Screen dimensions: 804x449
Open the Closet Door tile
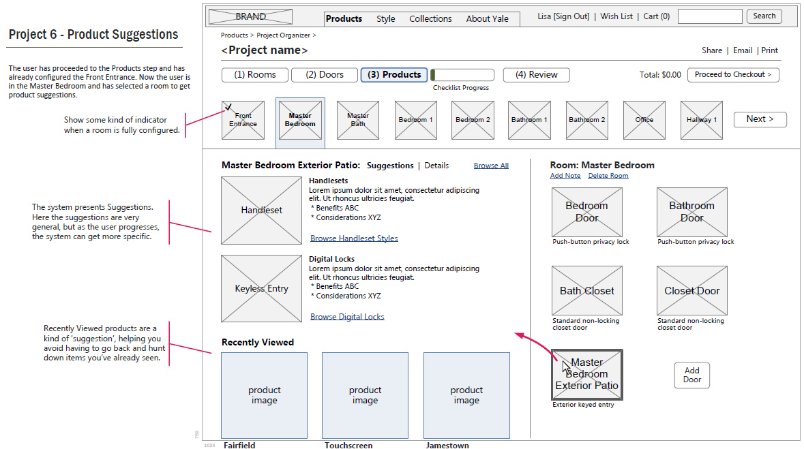[x=691, y=290]
